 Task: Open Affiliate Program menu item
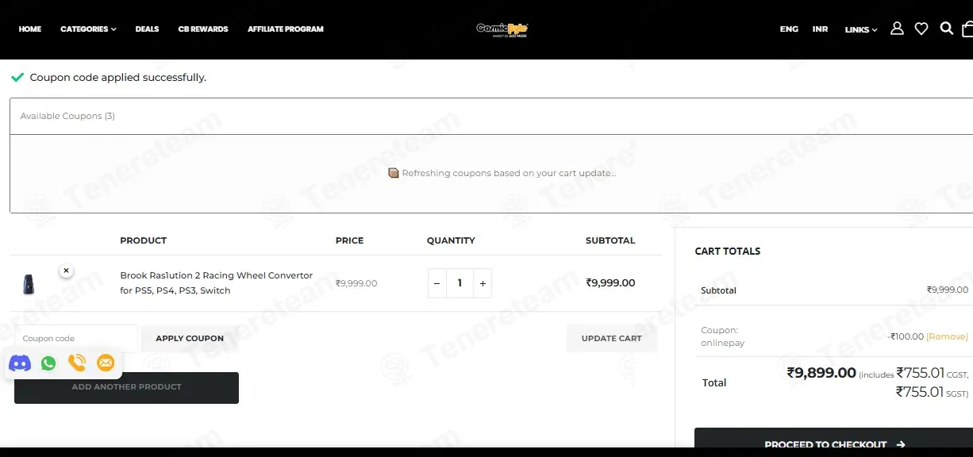tap(286, 29)
